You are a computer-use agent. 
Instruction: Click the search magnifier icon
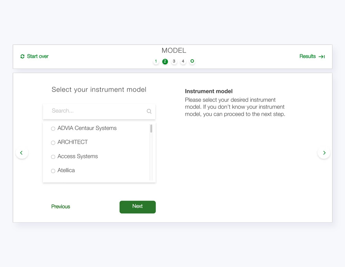149,111
